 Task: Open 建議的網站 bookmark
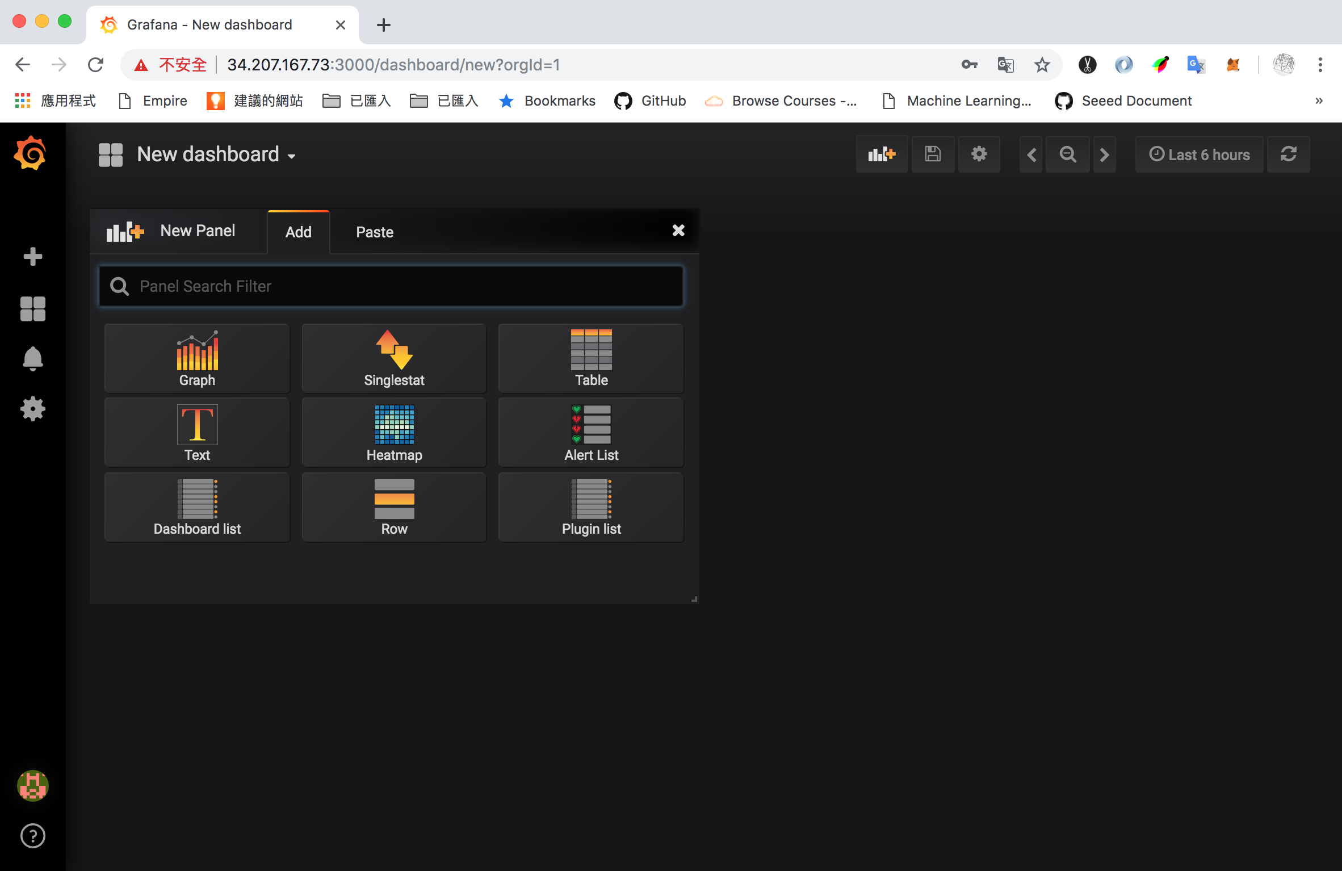255,101
